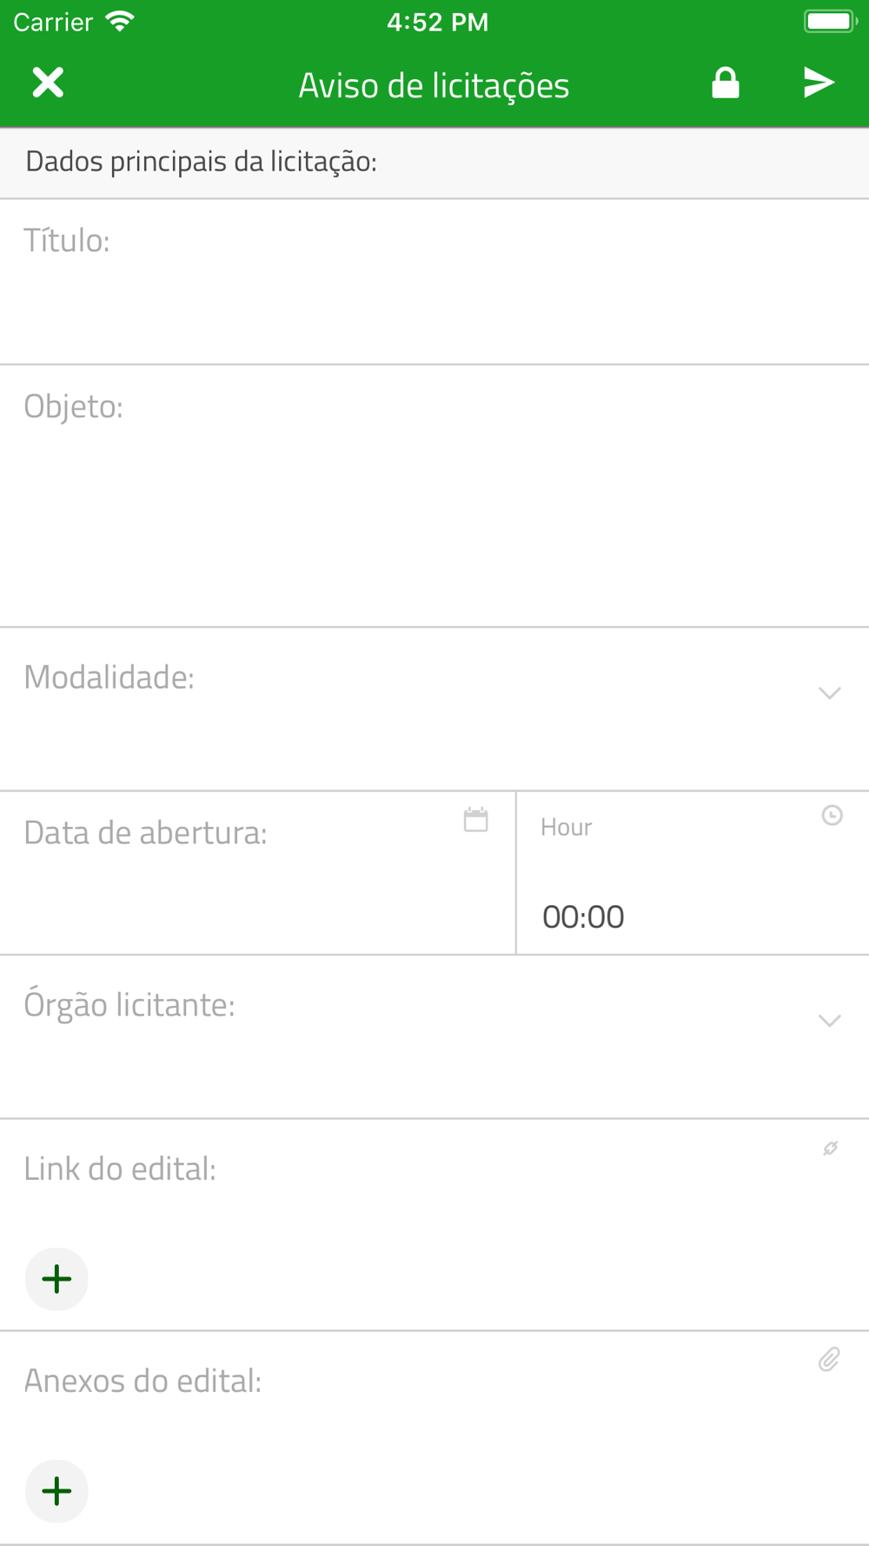The height and width of the screenshot is (1546, 869).
Task: Add an attachment under Anexos do edital
Action: click(x=56, y=1491)
